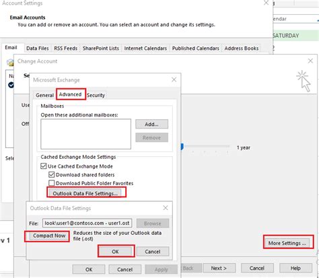Screen dimensions: 319x278
Task: Close the Microsoft Exchange dialog
Action: coord(174,79)
